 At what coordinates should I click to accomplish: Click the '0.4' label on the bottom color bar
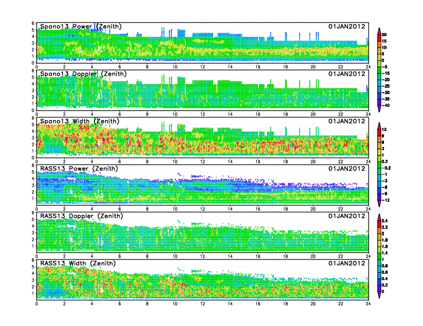[x=385, y=279]
